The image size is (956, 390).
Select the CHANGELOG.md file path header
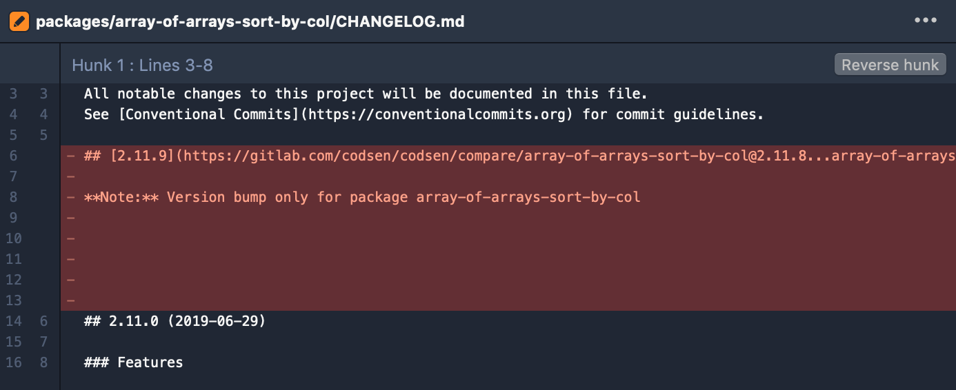click(250, 21)
